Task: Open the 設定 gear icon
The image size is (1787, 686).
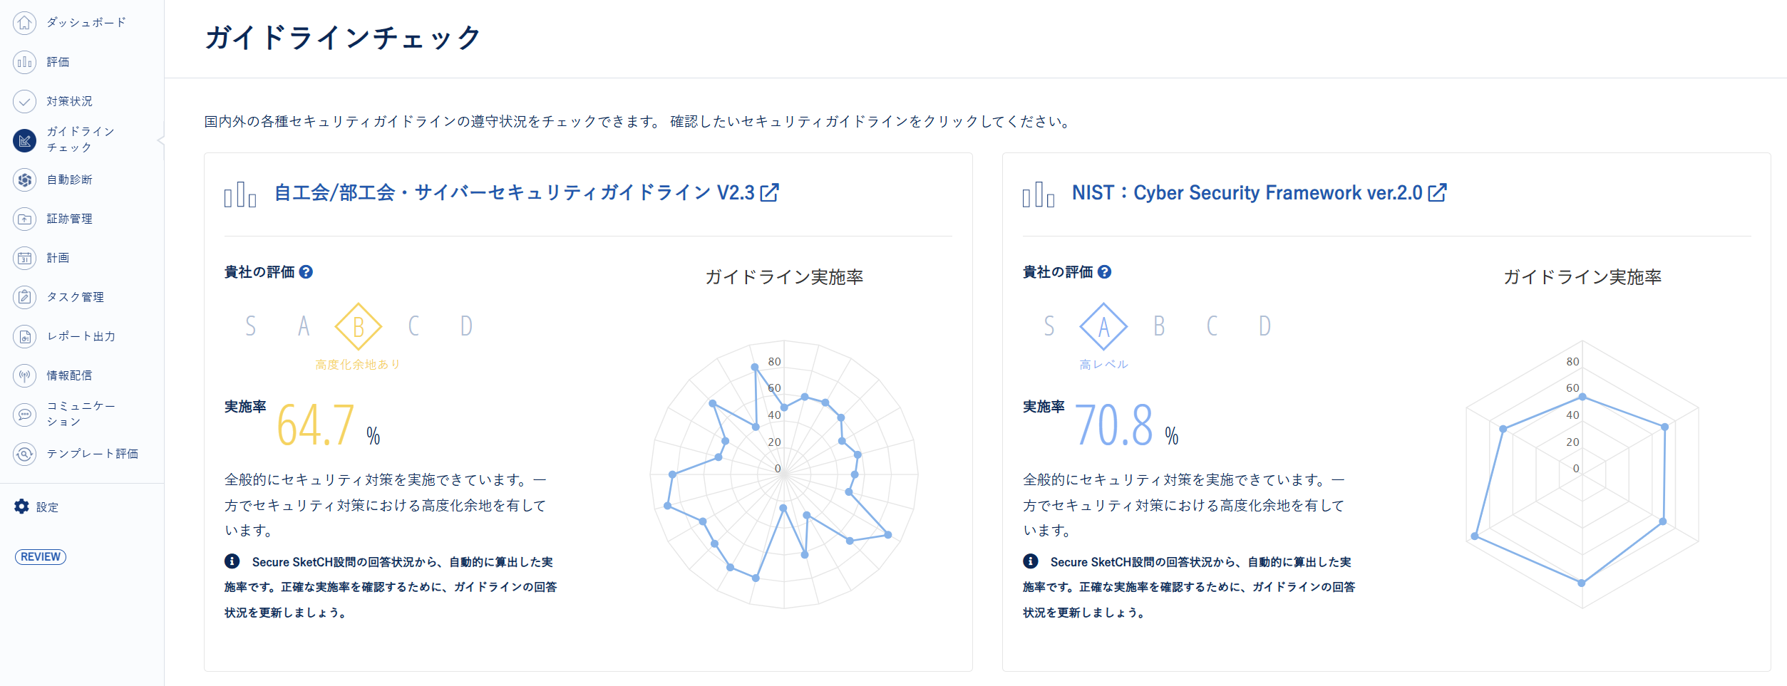Action: click(22, 506)
